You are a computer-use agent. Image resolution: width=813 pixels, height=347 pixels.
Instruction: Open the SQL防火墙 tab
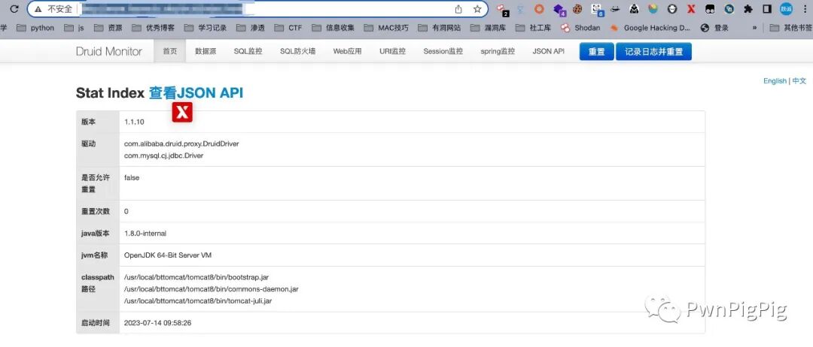pyautogui.click(x=297, y=51)
